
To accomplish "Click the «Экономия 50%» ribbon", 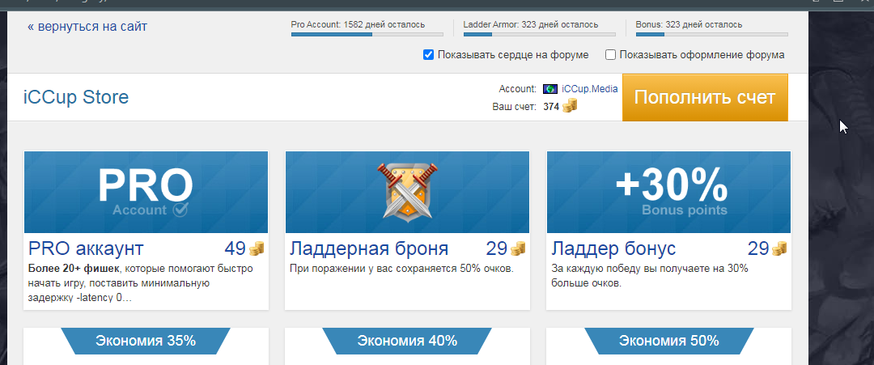I will coord(668,341).
